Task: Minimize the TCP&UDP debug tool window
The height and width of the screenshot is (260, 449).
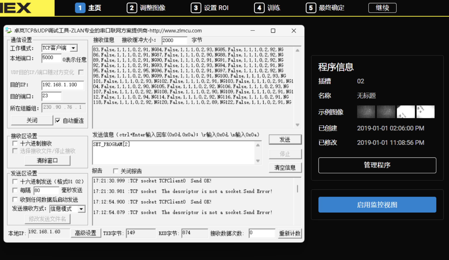Action: tap(253, 31)
